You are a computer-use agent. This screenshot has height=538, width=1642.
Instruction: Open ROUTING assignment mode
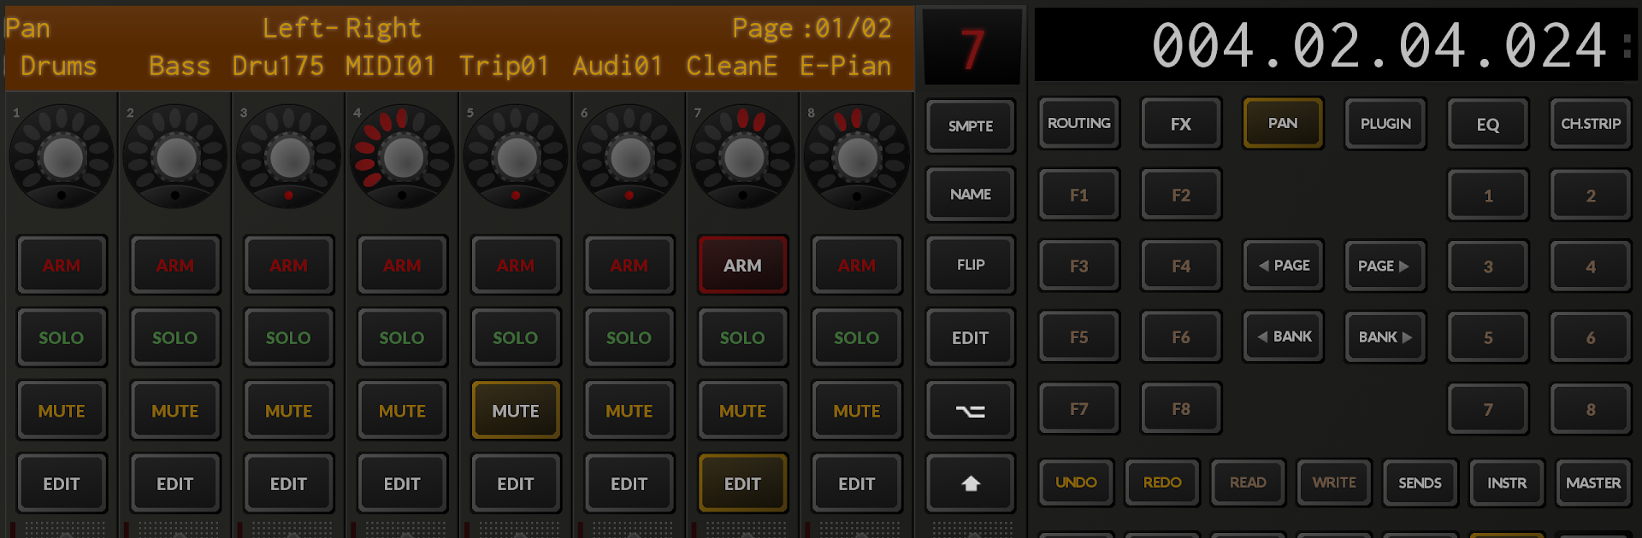1078,124
